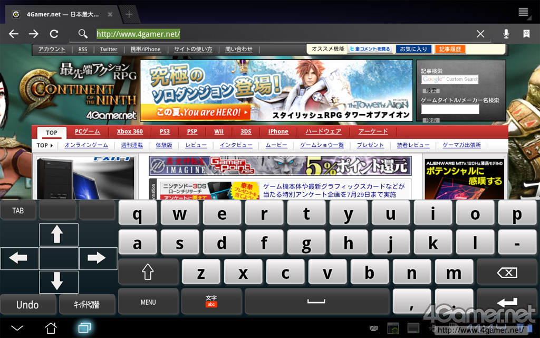Viewport: 540px width, 338px height.
Task: Switch input mode with the 文字 abc key
Action: click(211, 302)
